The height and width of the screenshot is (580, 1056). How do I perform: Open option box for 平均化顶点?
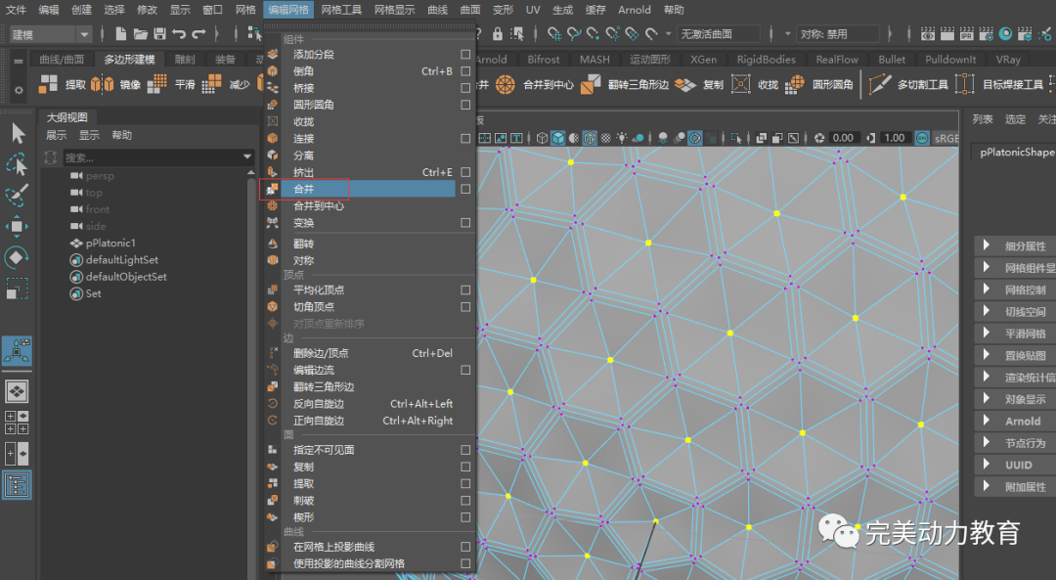click(465, 290)
